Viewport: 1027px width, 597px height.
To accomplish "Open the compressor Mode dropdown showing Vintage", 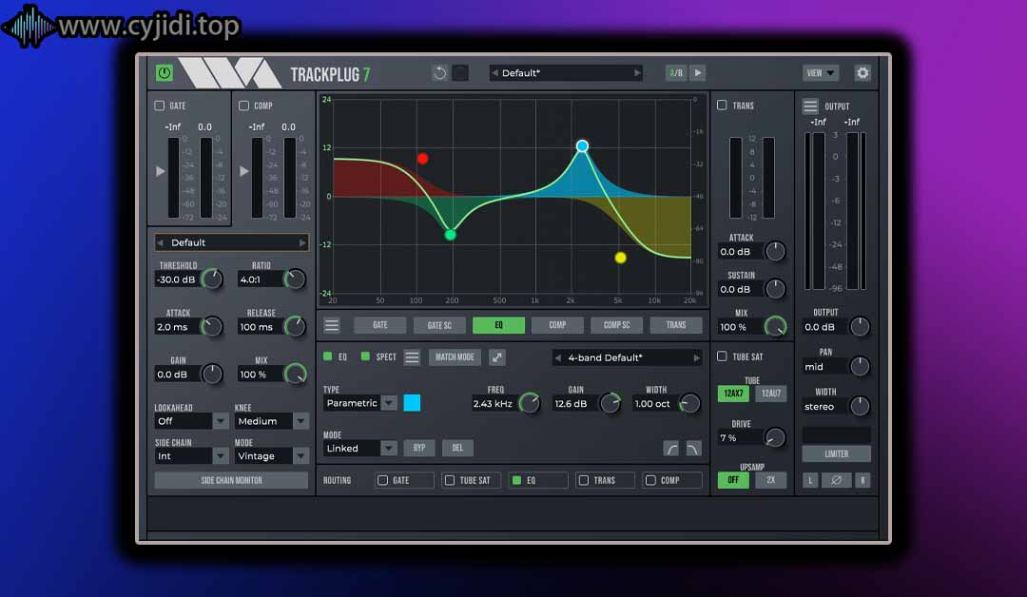I will 271,455.
